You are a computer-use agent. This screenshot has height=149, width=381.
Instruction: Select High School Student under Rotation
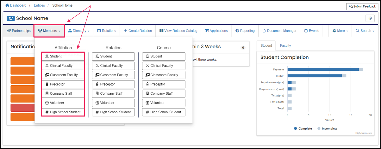tap(113, 112)
